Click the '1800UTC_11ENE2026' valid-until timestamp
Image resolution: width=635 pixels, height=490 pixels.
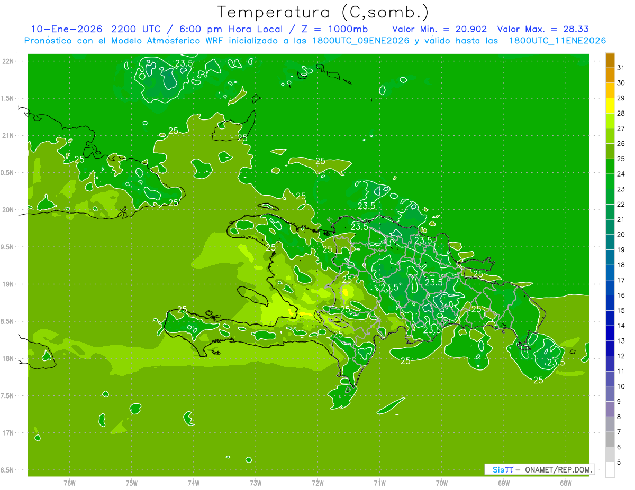click(557, 41)
